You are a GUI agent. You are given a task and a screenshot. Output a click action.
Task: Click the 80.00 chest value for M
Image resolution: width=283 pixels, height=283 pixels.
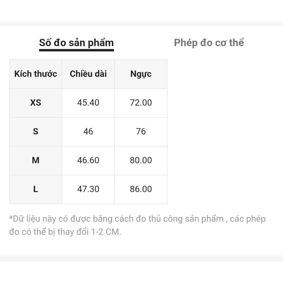click(141, 160)
